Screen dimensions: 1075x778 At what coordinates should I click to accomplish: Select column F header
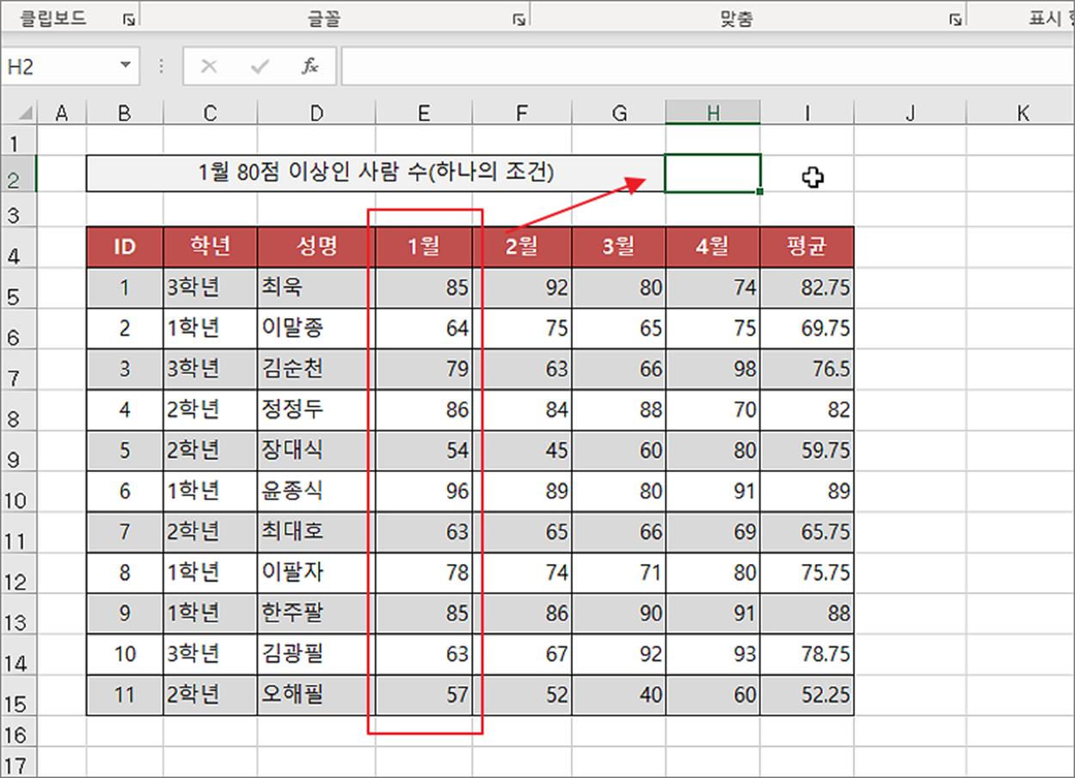click(522, 113)
